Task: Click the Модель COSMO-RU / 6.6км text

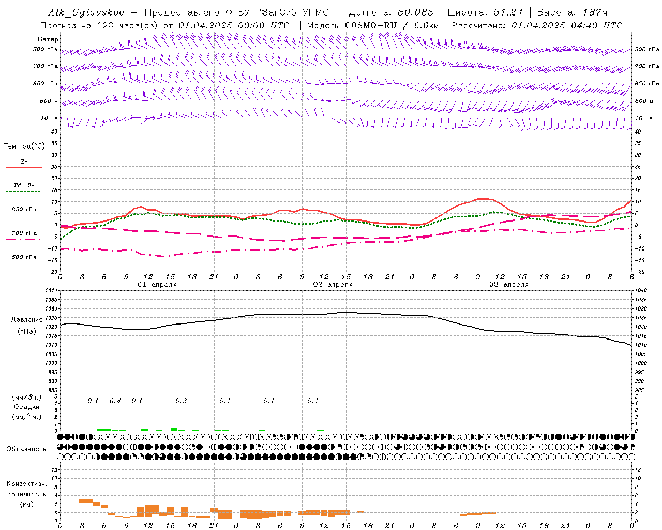Action: pyautogui.click(x=373, y=25)
